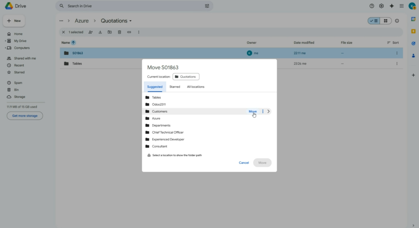Expand the Customers folder with chevron

(x=268, y=112)
